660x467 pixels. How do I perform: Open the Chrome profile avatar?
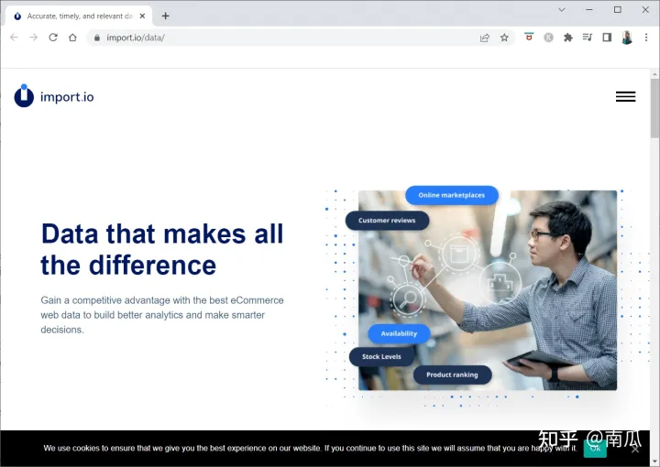click(x=627, y=38)
